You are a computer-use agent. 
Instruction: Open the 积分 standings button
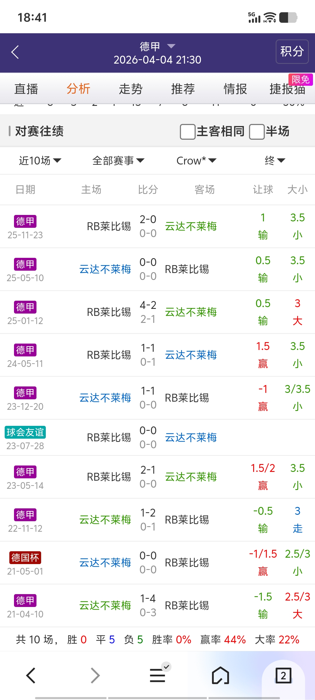point(292,52)
